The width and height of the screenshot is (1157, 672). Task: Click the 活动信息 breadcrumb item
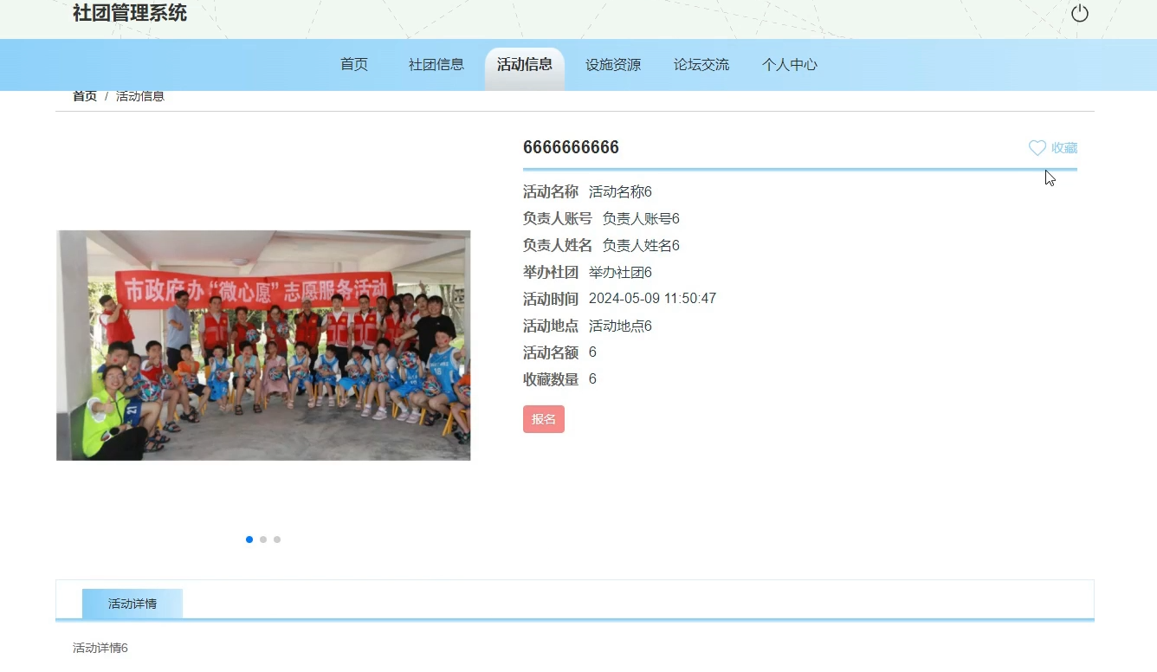(x=140, y=96)
